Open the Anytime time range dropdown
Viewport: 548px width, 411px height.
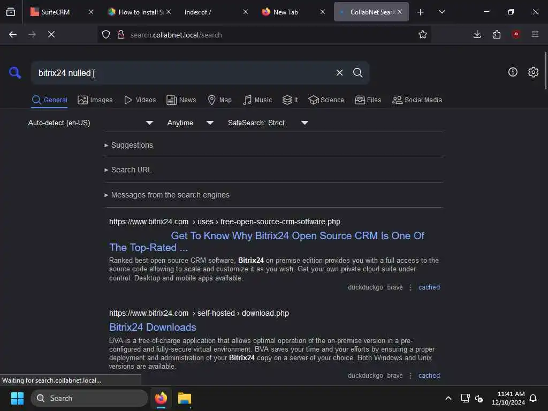click(x=190, y=123)
